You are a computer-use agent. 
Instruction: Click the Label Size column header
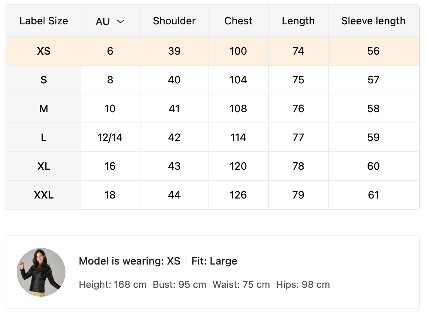(x=44, y=21)
